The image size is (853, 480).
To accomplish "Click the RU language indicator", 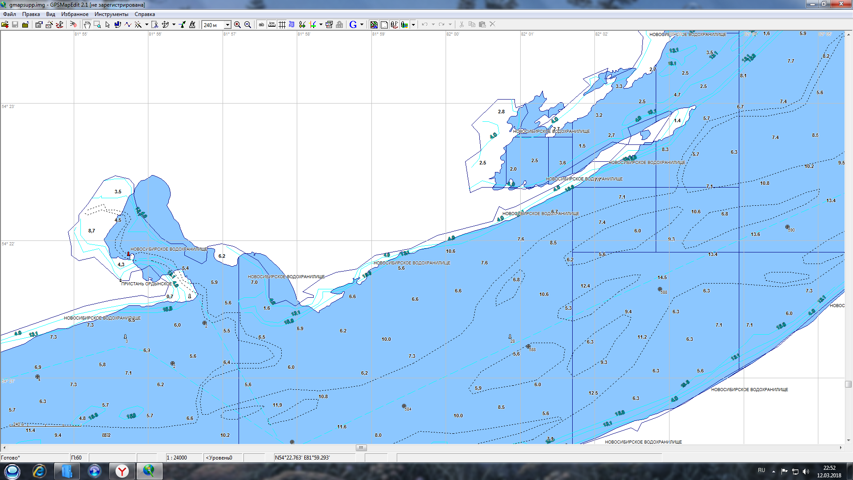I will click(761, 470).
